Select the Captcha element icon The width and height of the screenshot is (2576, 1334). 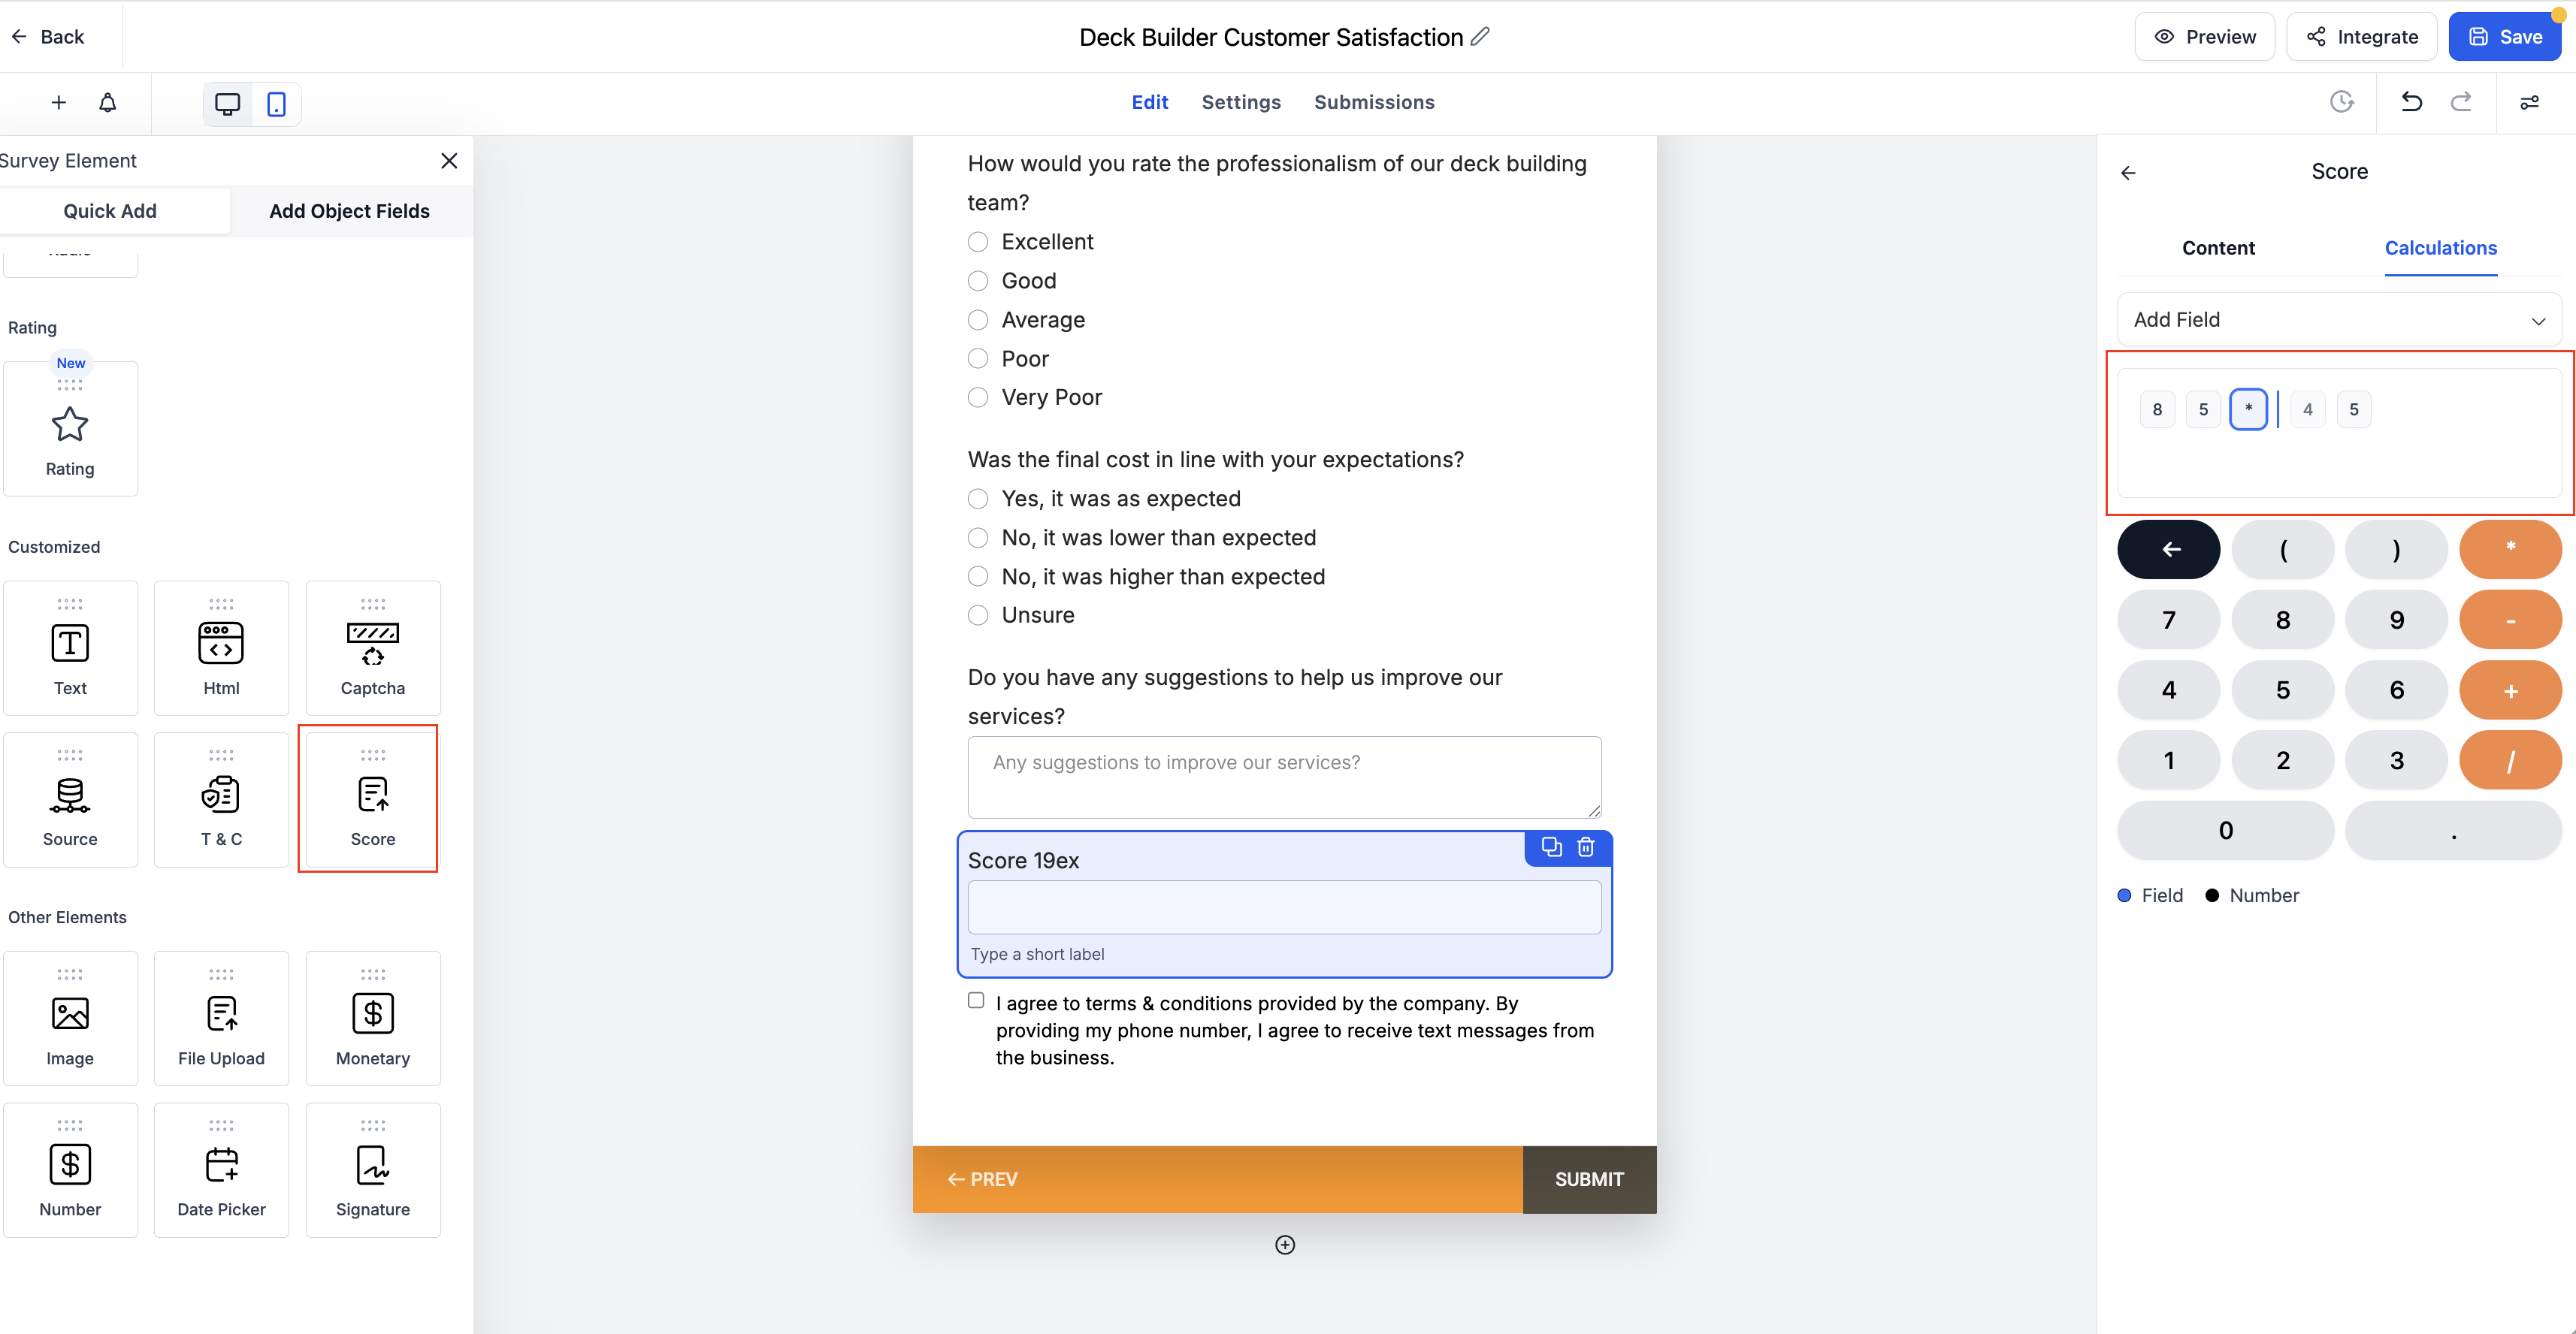372,644
